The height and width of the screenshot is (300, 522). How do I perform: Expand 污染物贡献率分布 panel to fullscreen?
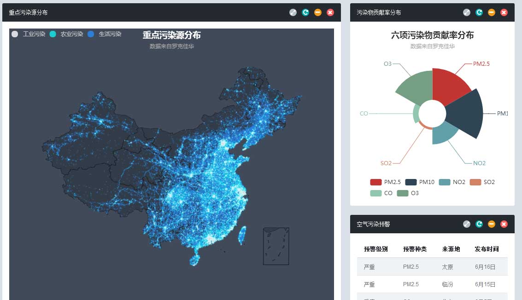click(x=467, y=12)
